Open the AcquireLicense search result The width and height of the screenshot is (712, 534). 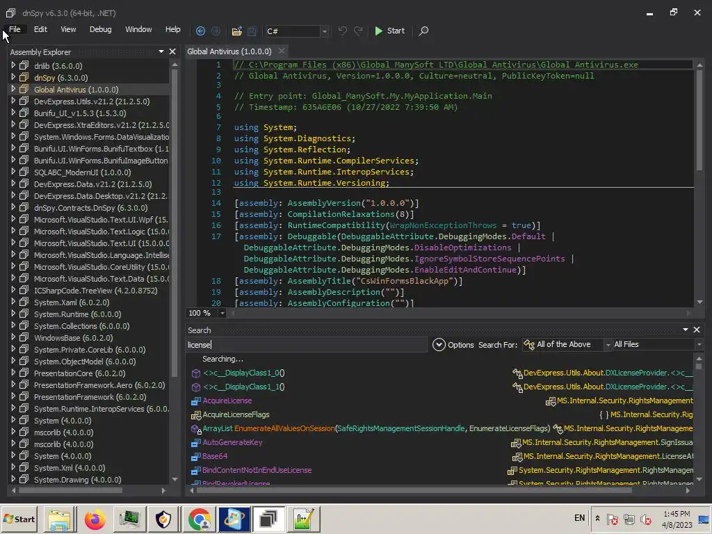pos(227,400)
